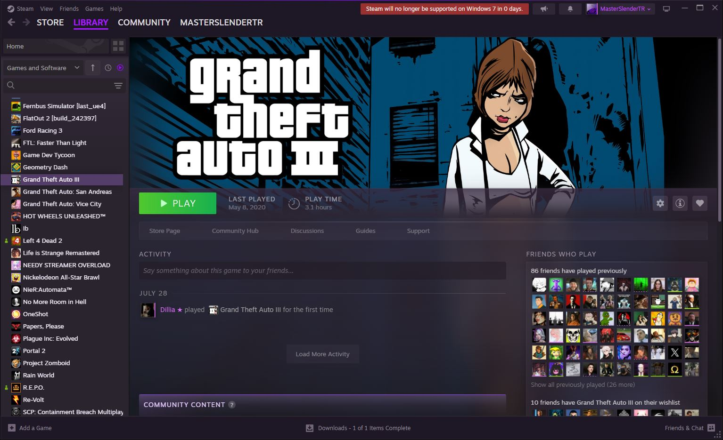Click the Omega symbol friend avatar
This screenshot has width=723, height=440.
(675, 369)
